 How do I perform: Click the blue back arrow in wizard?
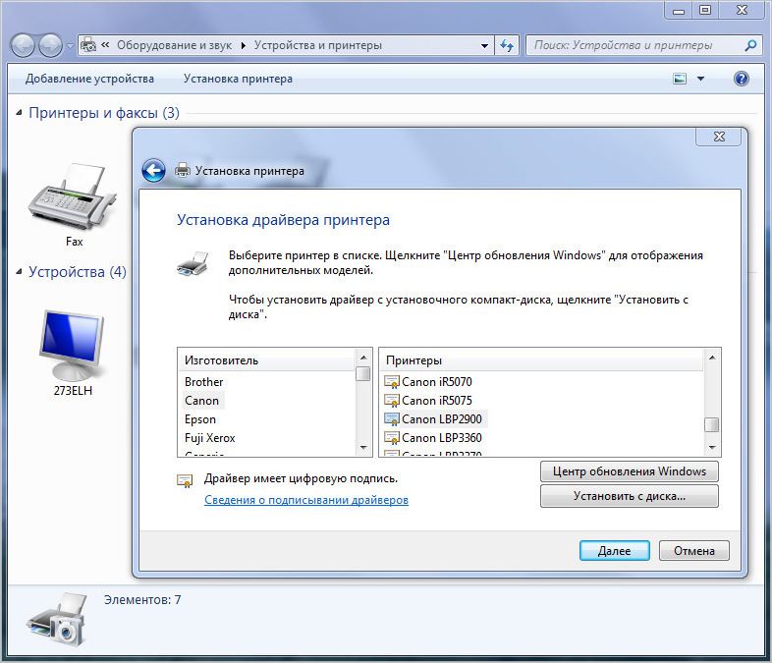(153, 170)
